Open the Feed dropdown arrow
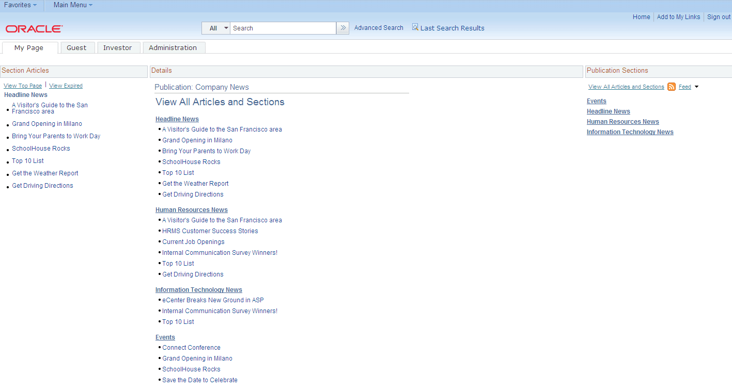 tap(696, 87)
